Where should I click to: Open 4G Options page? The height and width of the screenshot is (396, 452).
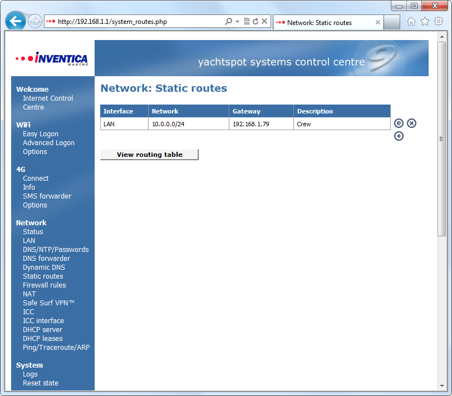(x=35, y=205)
